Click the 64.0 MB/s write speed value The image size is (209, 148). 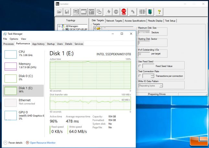click(x=78, y=131)
